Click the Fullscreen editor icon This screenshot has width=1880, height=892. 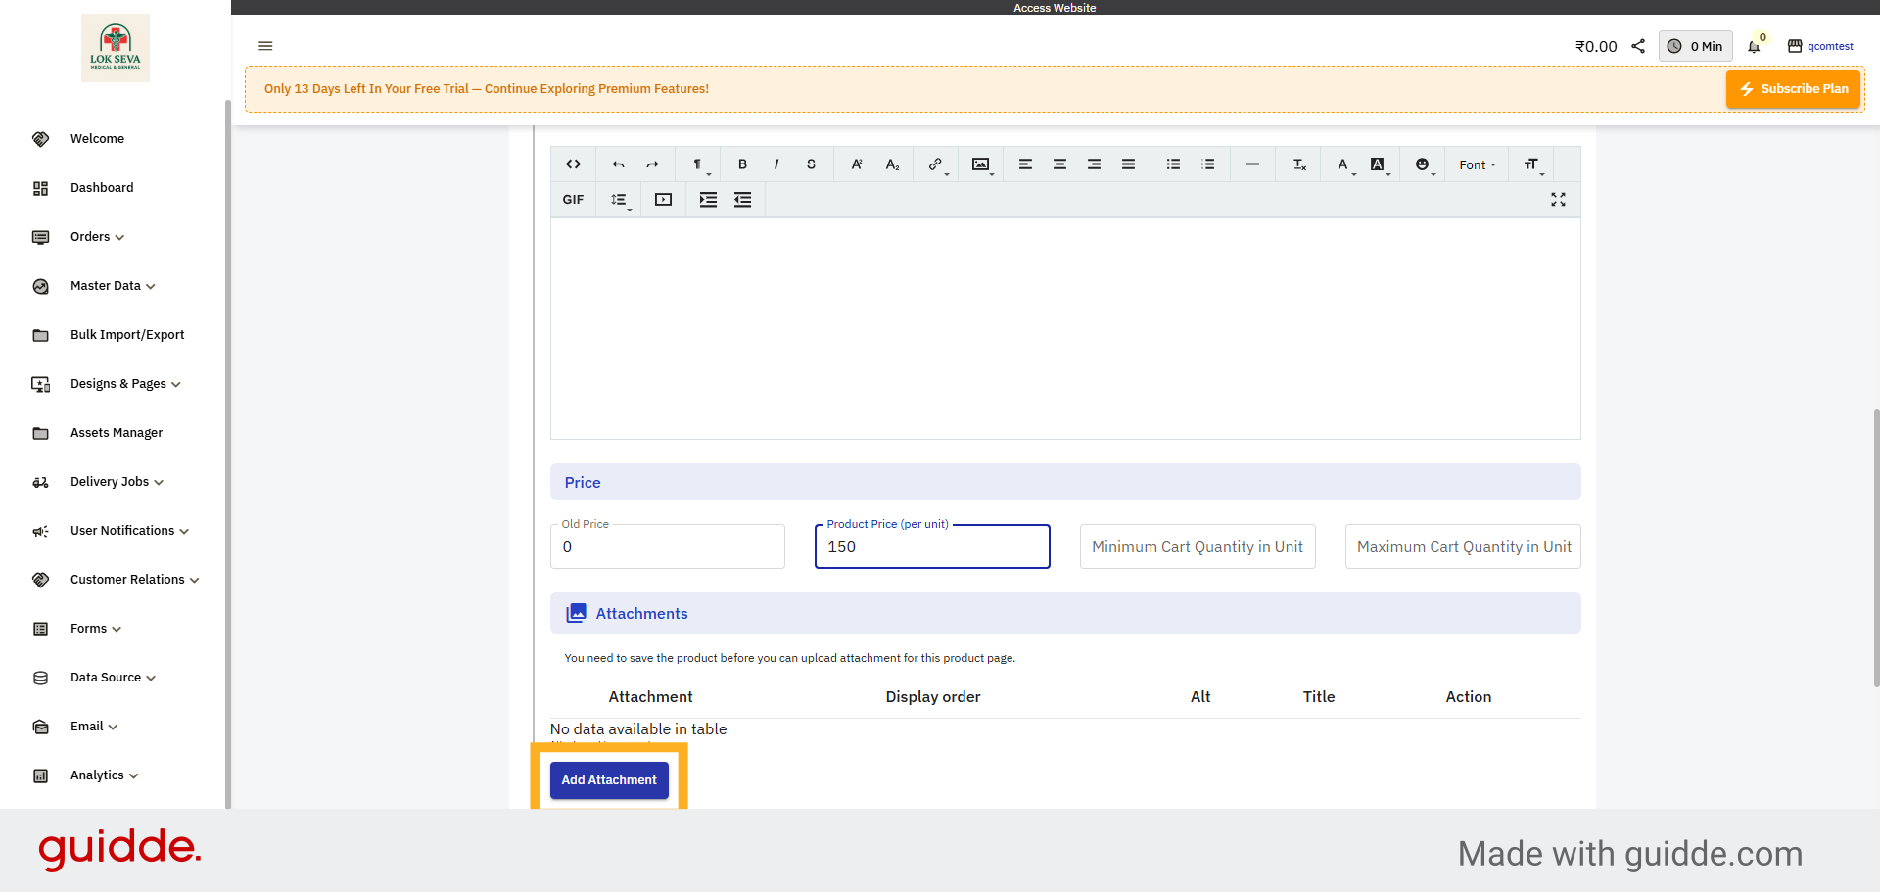[x=1559, y=200]
